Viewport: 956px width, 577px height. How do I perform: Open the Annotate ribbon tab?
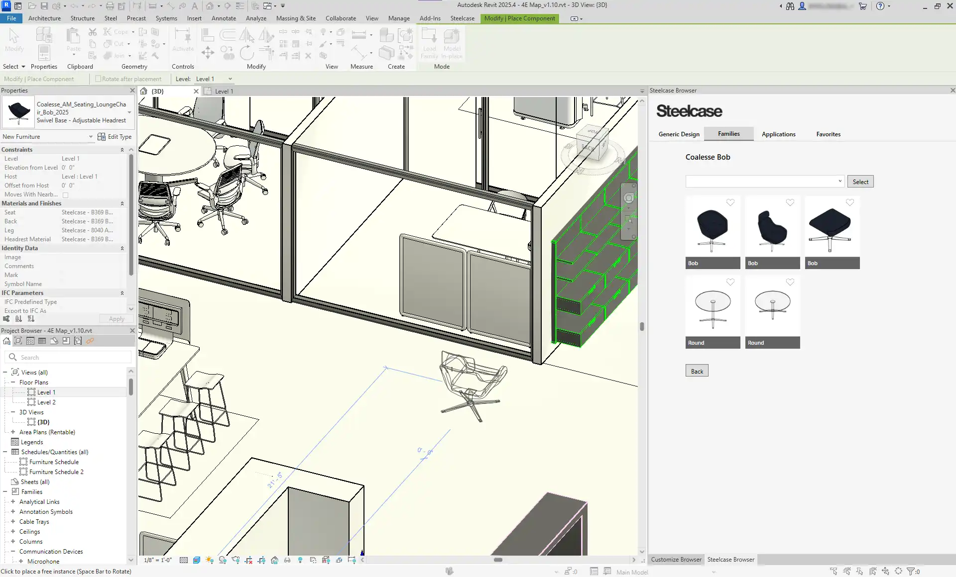point(224,18)
